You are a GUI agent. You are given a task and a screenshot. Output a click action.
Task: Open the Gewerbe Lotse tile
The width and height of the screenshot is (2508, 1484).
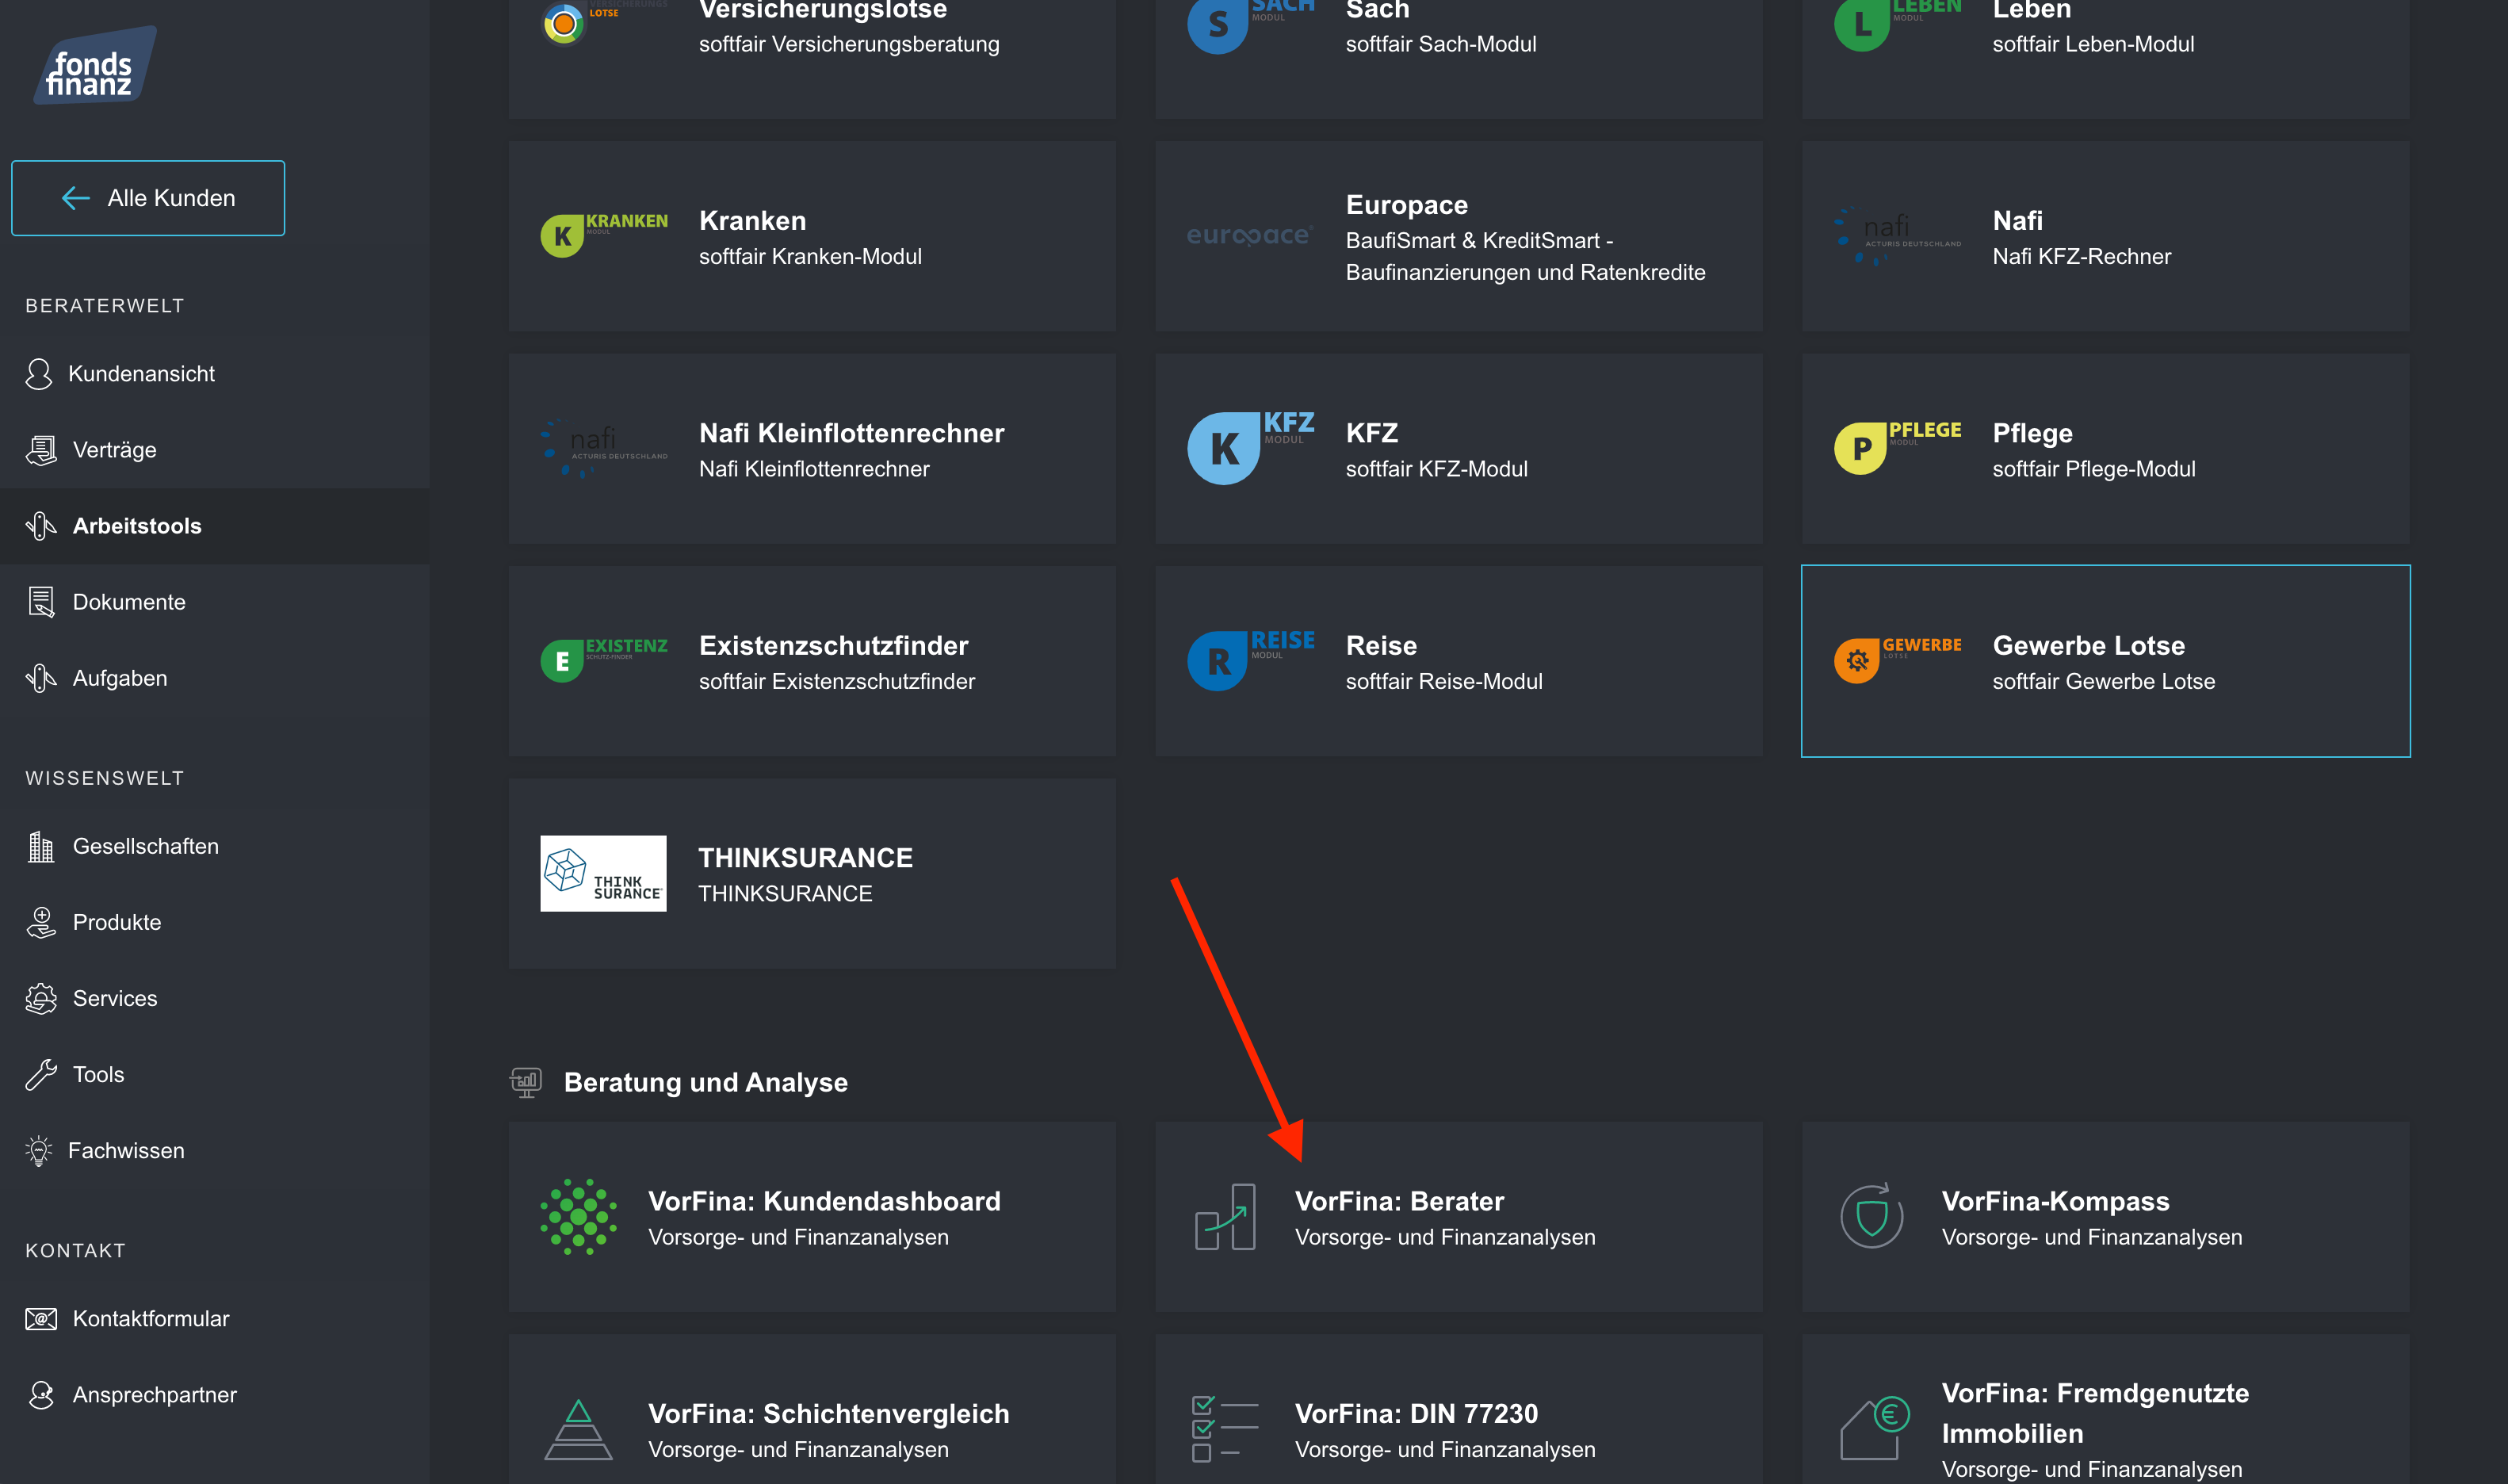pyautogui.click(x=2105, y=661)
